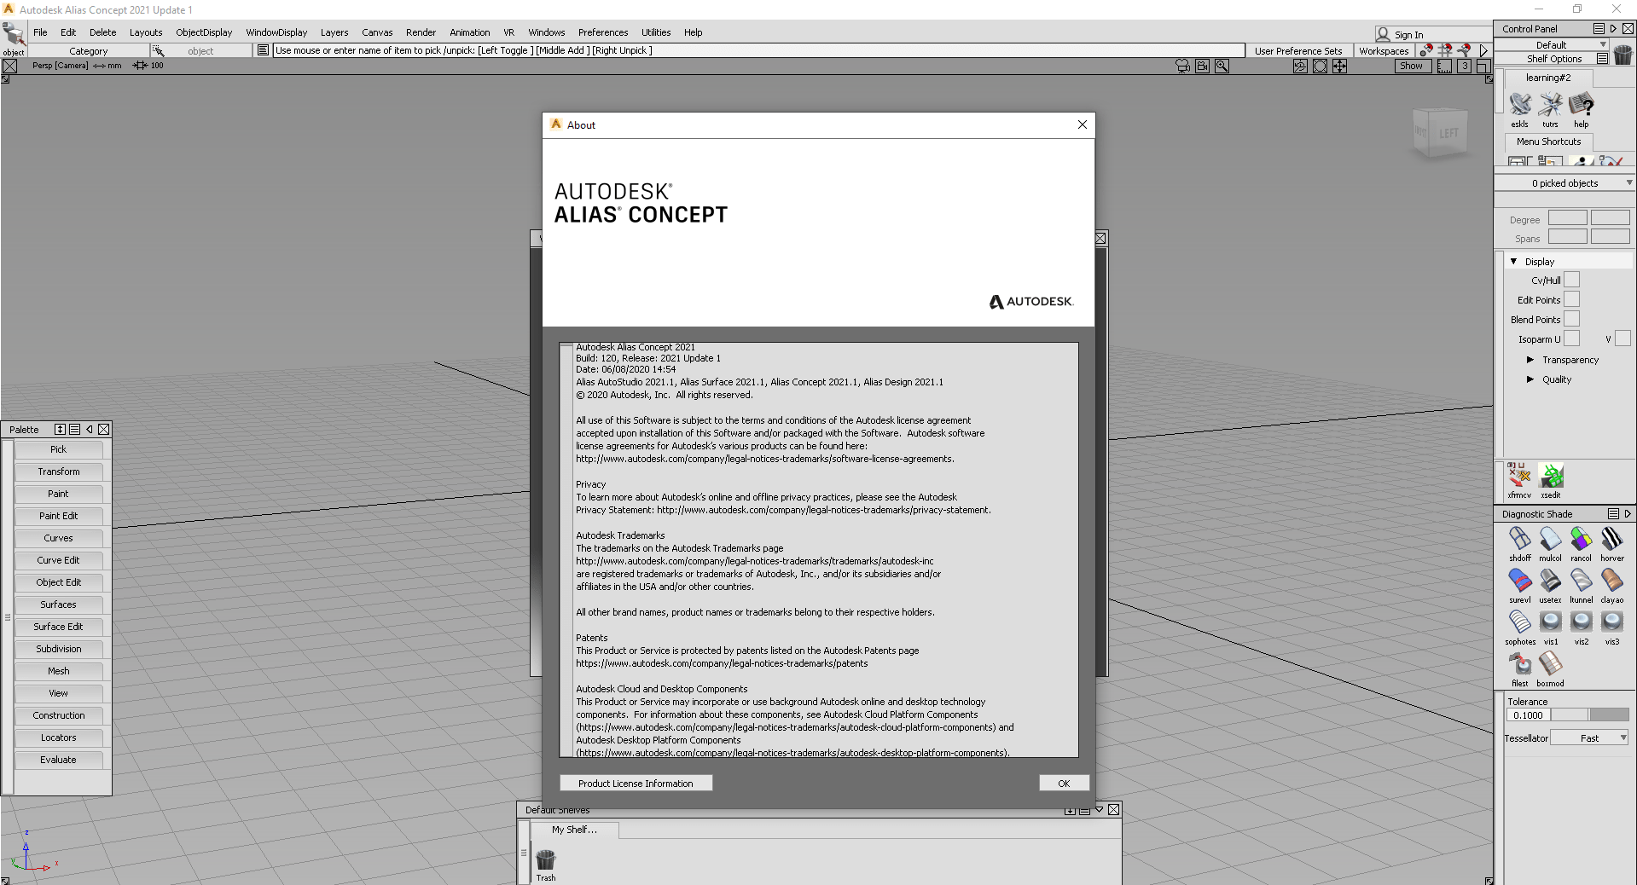Click the shdoff diagnostic shade icon
Image resolution: width=1637 pixels, height=885 pixels.
(1519, 539)
